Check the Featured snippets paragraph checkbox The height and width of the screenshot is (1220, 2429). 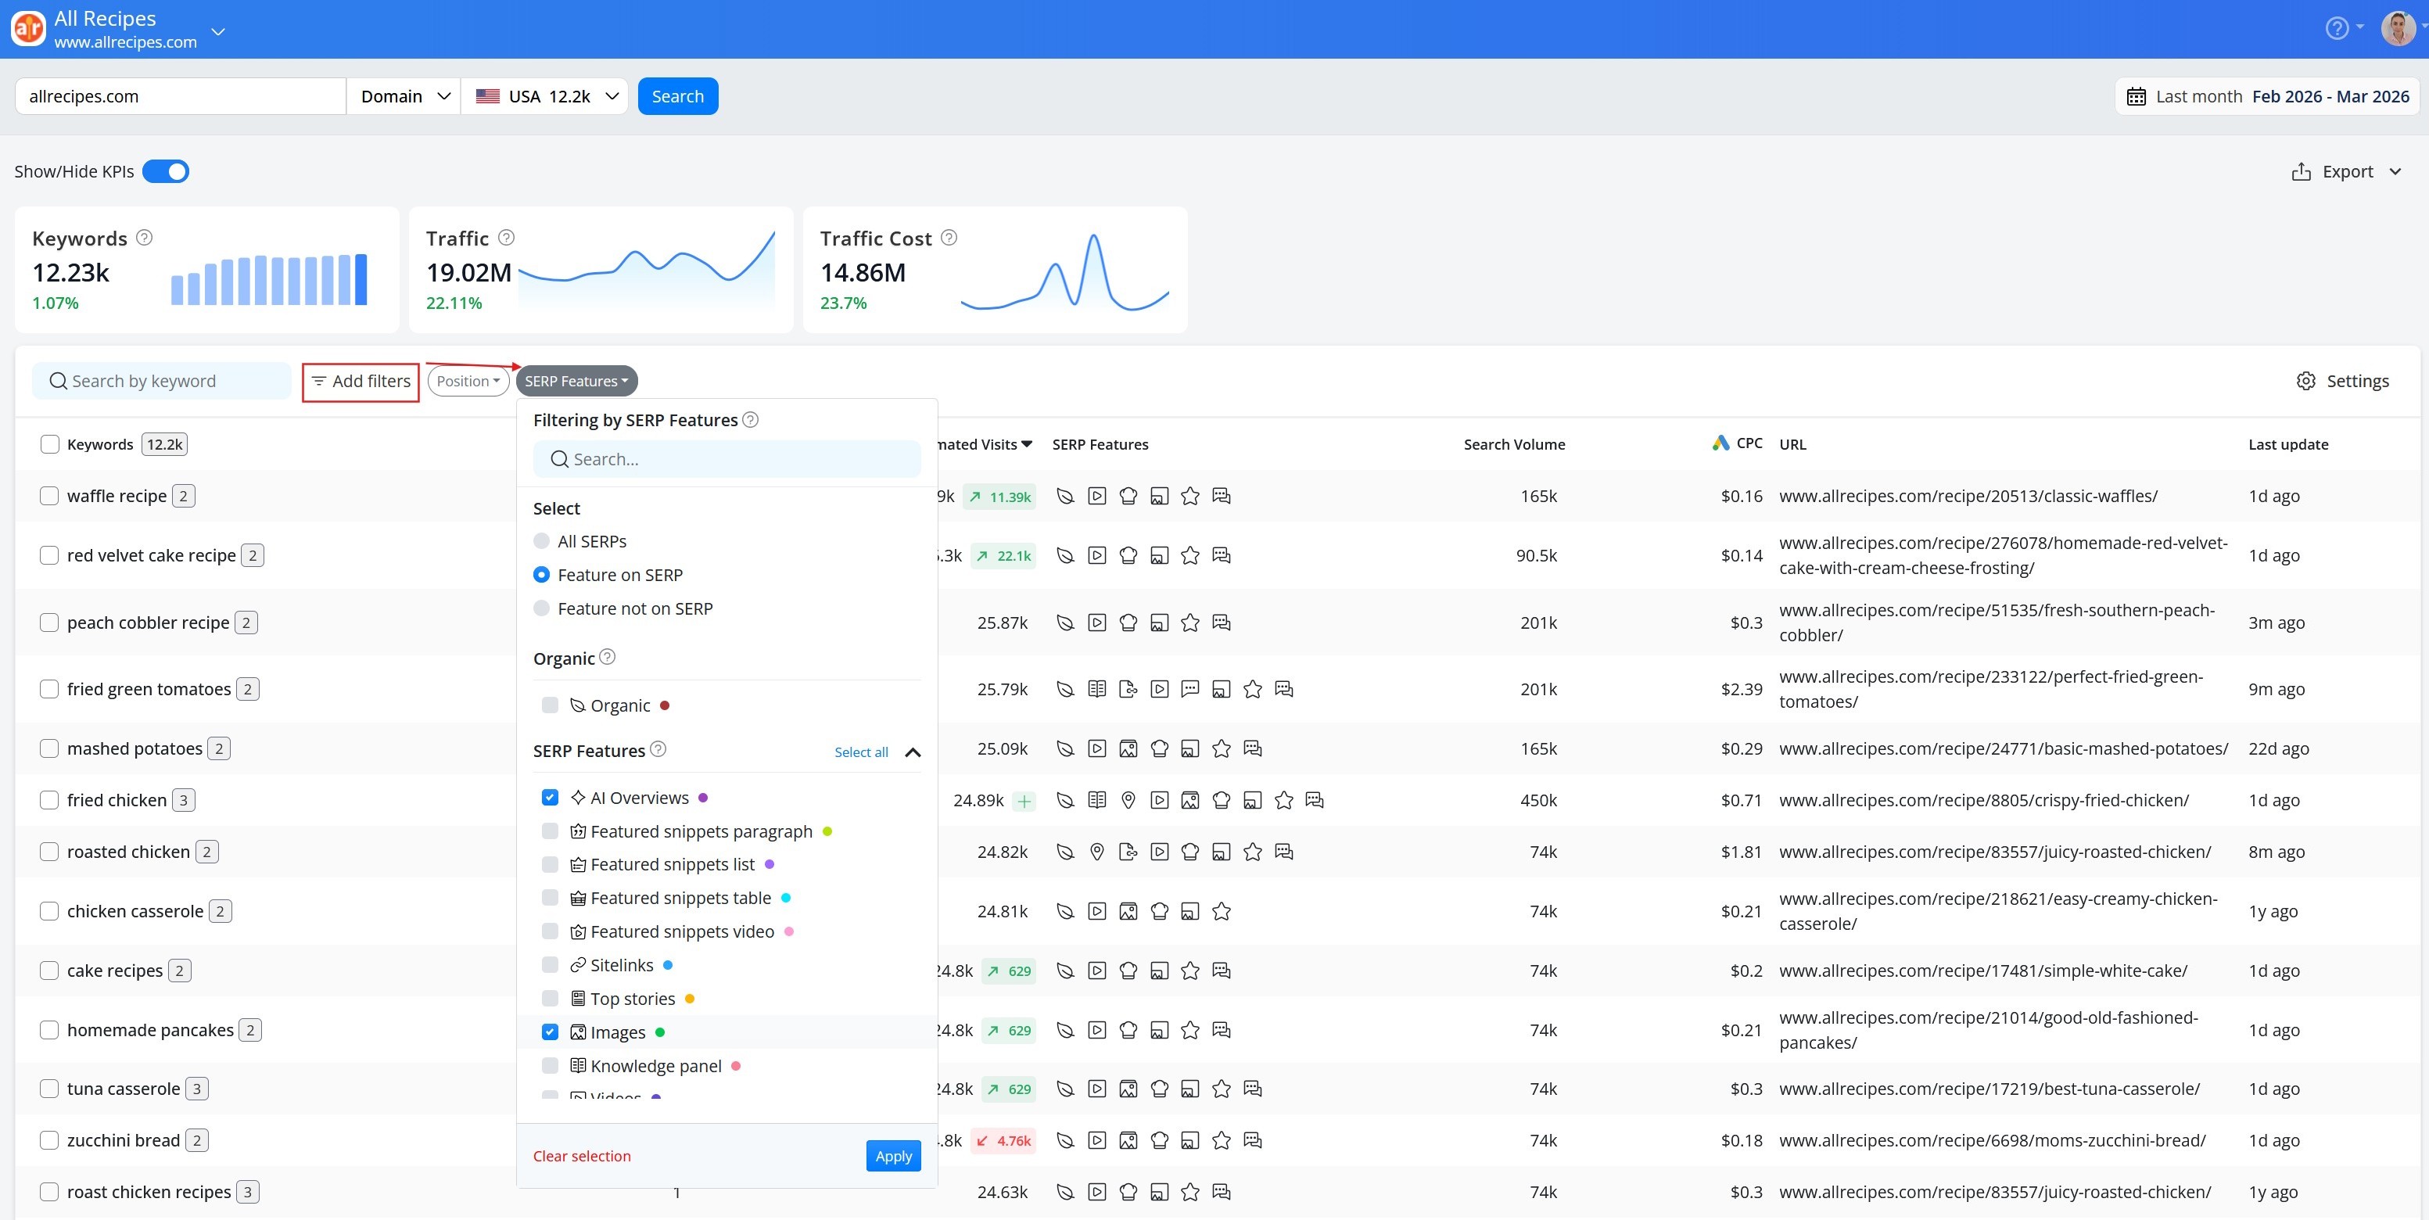pyautogui.click(x=550, y=831)
